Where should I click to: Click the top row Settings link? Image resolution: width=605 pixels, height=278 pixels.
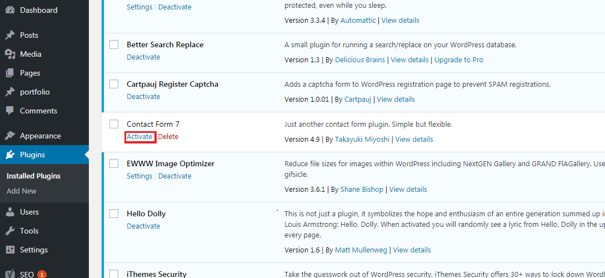pos(139,7)
